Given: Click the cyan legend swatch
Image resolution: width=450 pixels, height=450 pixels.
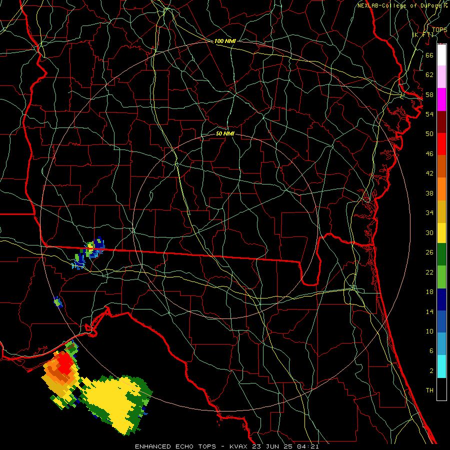Looking at the screenshot, I should pos(441,366).
